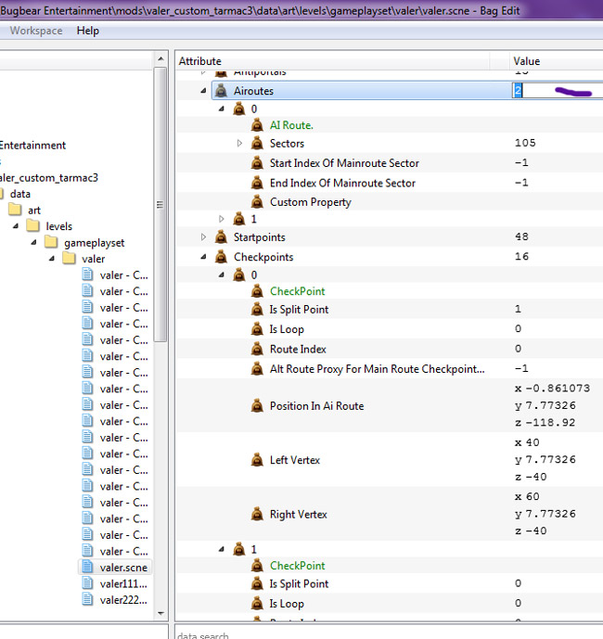Click the bag icon for Alt Route Proxy row
Viewport: 603px width, 639px height.
(257, 369)
